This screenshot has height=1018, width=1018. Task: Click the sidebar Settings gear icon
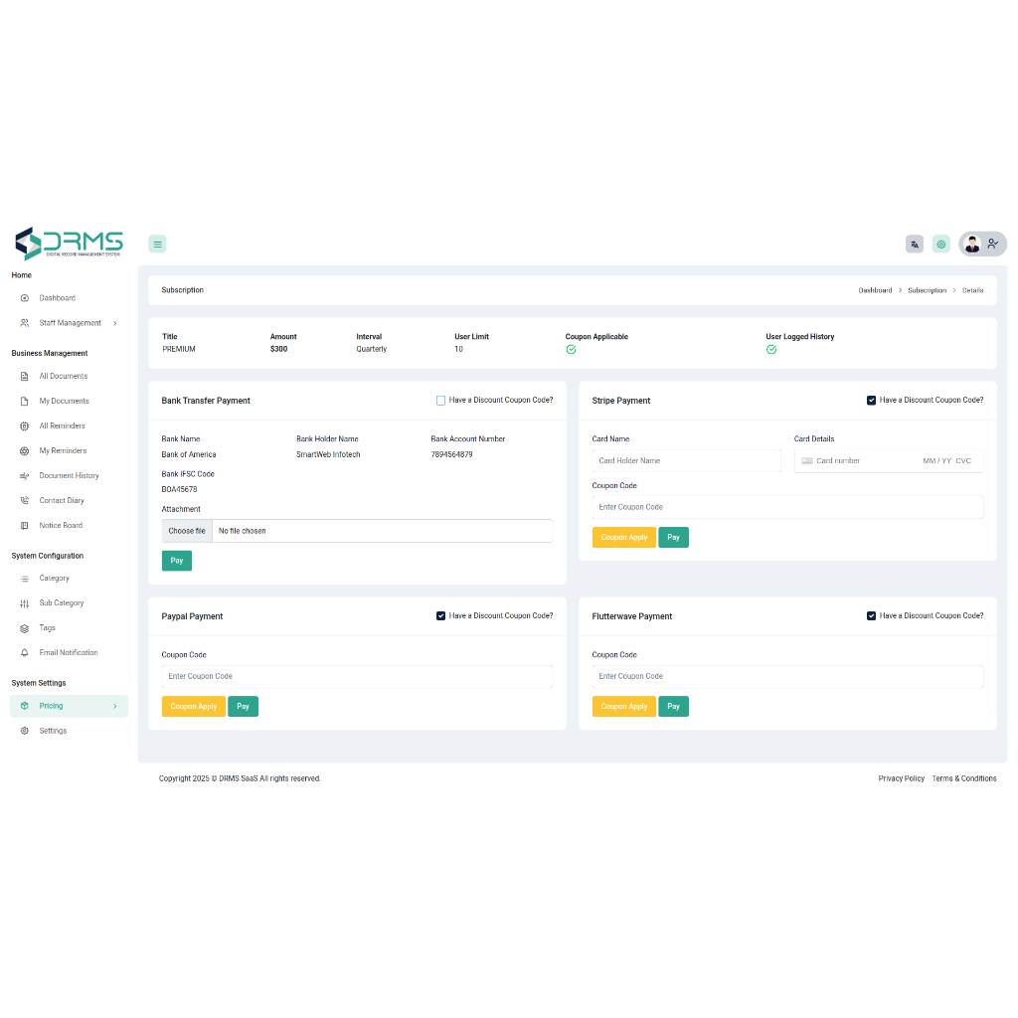click(x=25, y=731)
